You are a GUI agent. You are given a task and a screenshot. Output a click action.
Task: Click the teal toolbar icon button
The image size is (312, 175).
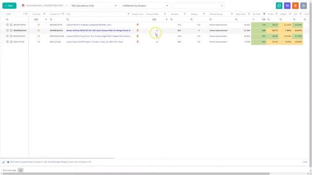pyautogui.click(x=279, y=6)
